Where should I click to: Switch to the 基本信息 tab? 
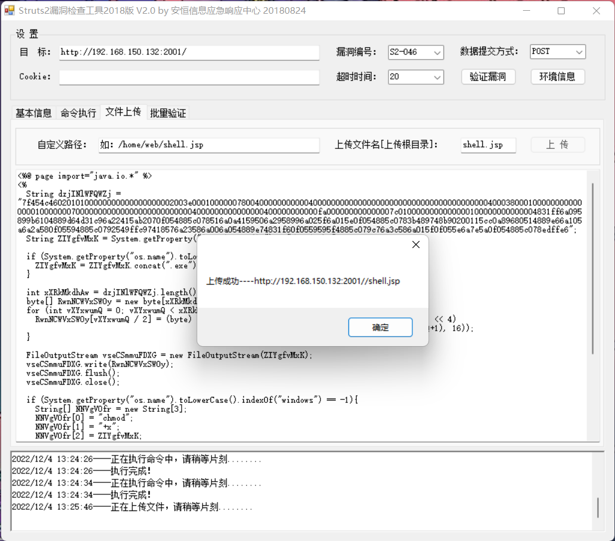click(33, 113)
